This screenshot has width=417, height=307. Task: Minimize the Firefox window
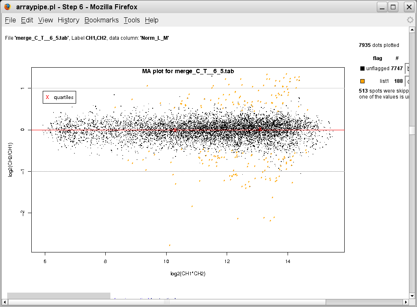382,7
